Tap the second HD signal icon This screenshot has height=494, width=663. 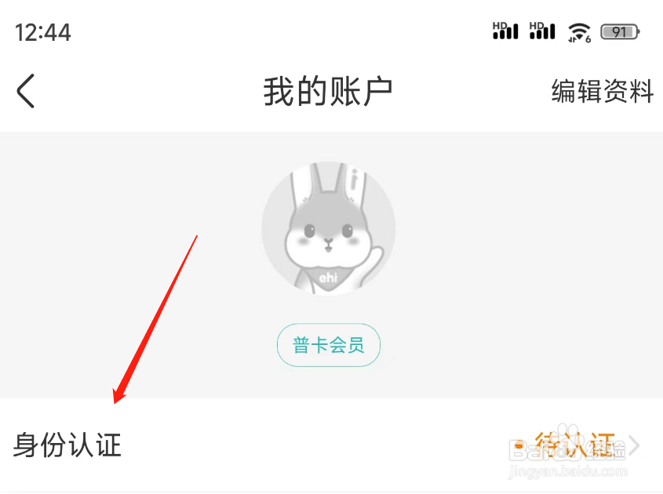(542, 31)
